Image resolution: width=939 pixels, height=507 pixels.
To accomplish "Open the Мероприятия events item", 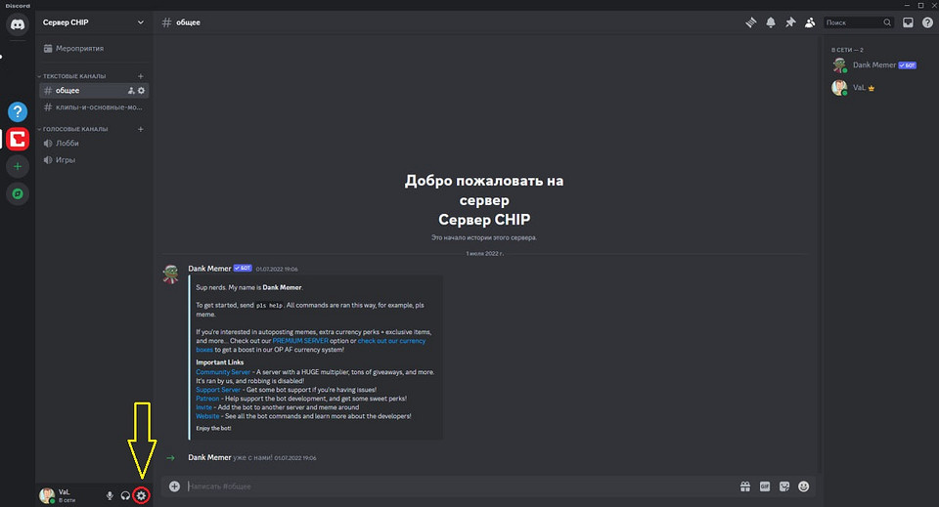I will [79, 48].
